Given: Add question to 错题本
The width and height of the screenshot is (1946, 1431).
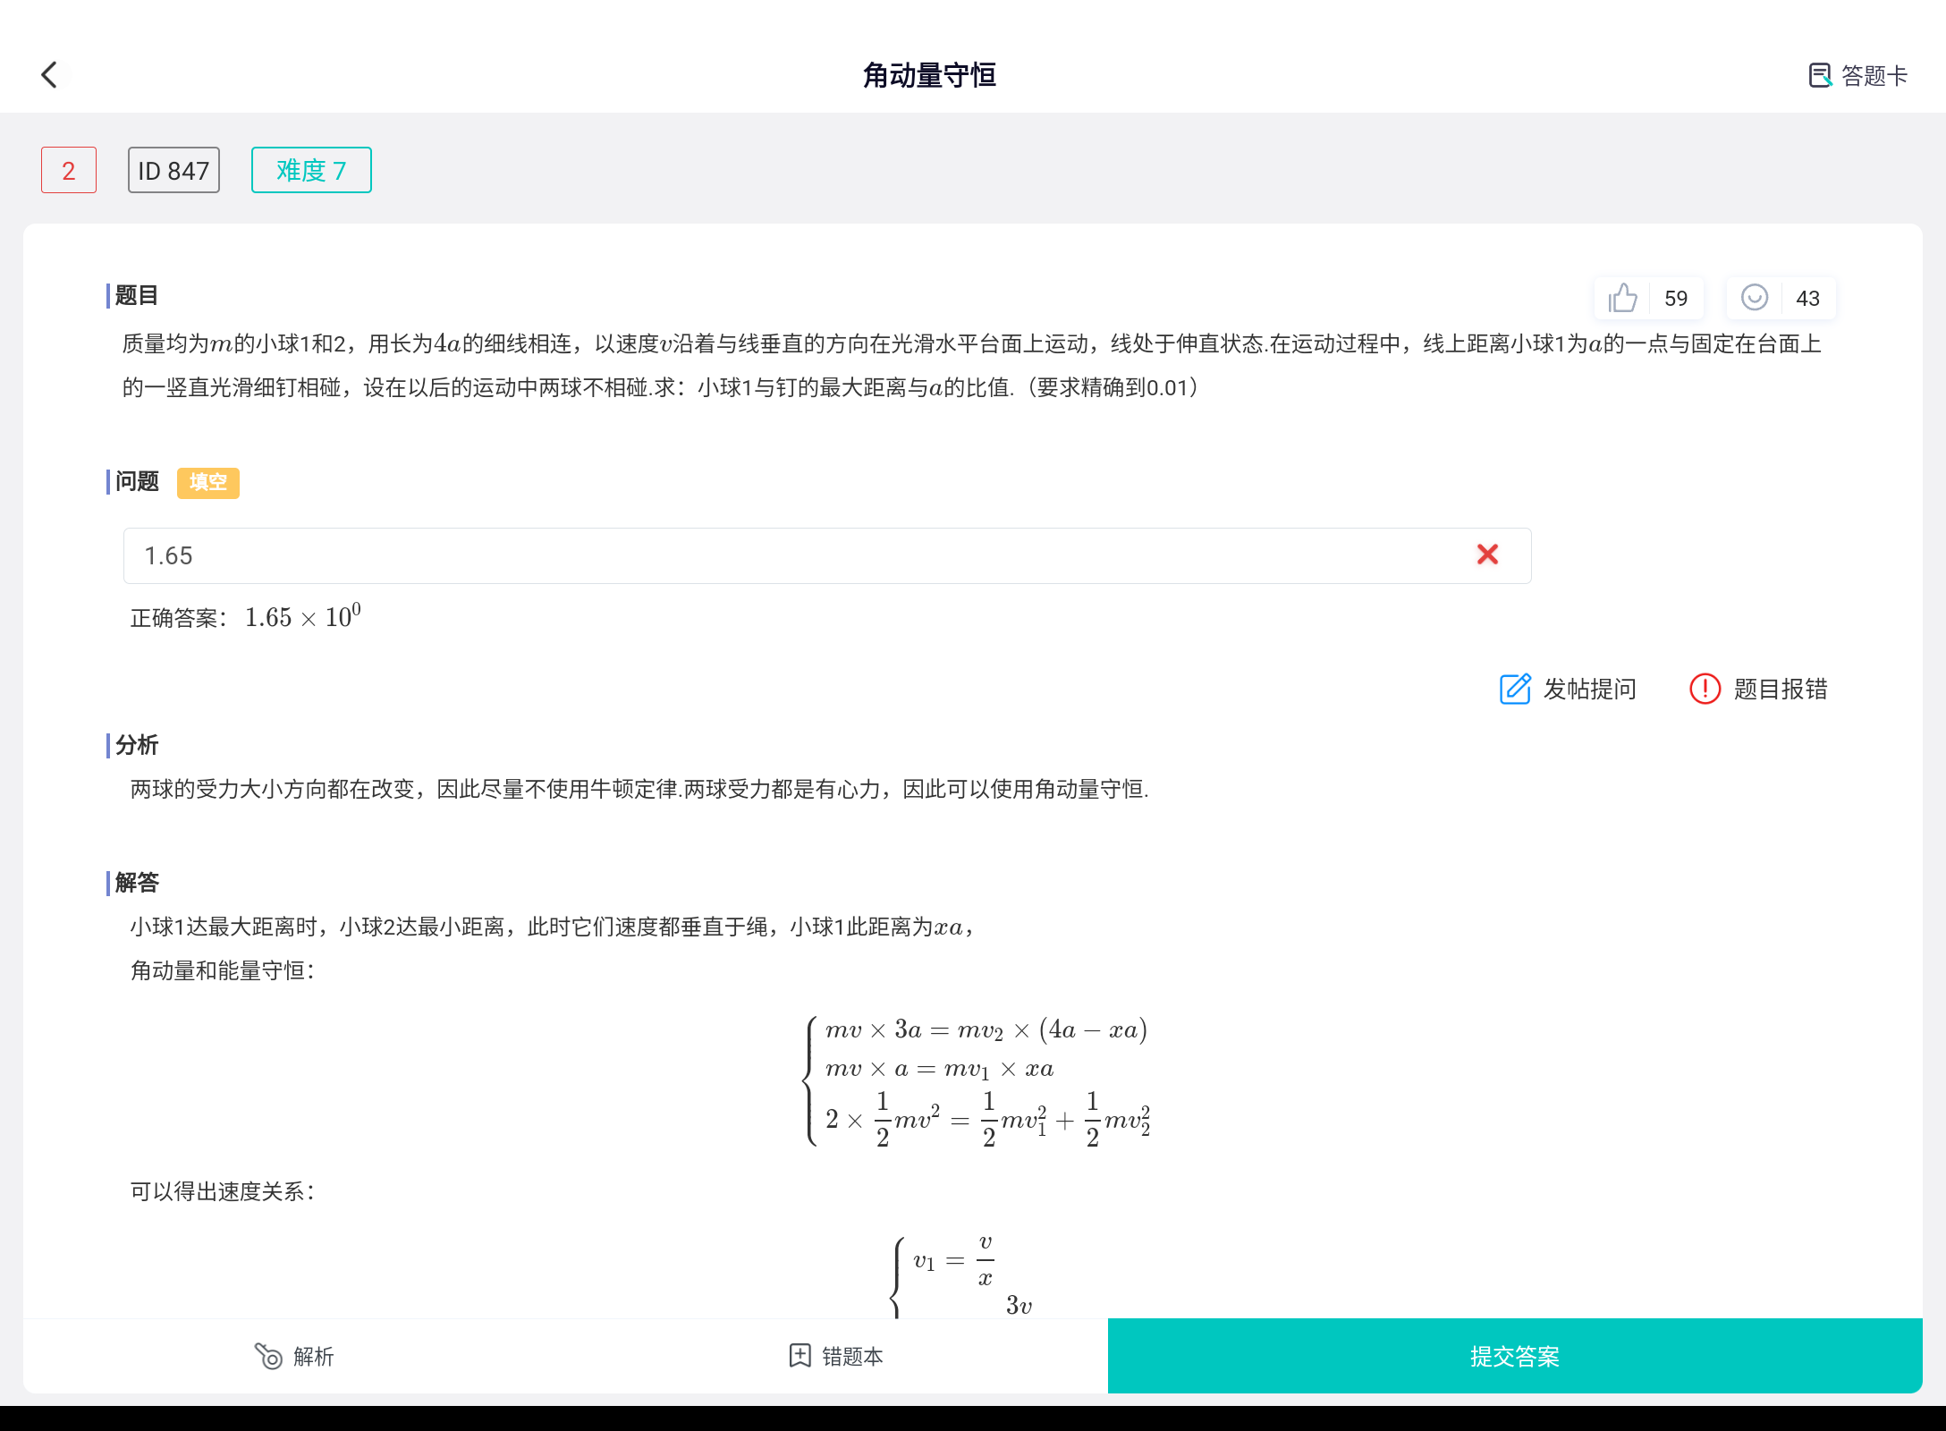Looking at the screenshot, I should (835, 1356).
